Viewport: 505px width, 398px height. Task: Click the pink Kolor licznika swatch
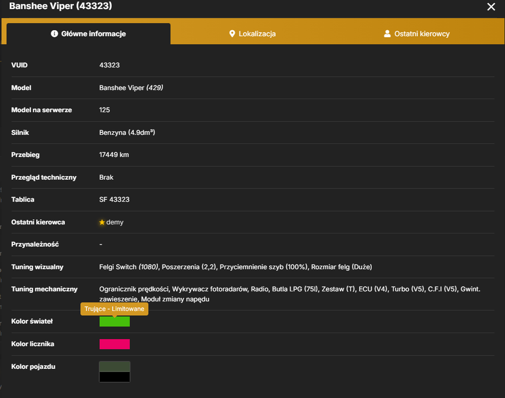[x=115, y=344]
